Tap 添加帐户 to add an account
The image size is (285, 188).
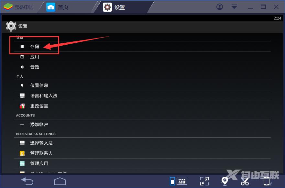[142, 125]
